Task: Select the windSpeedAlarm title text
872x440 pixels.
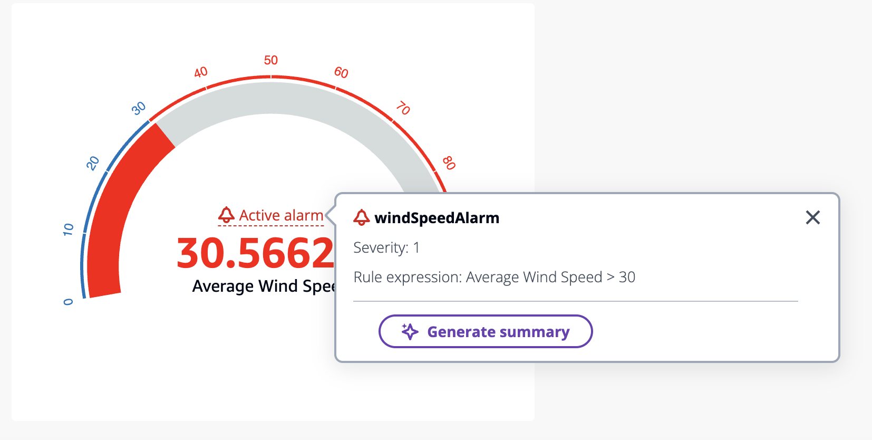Action: (x=437, y=218)
